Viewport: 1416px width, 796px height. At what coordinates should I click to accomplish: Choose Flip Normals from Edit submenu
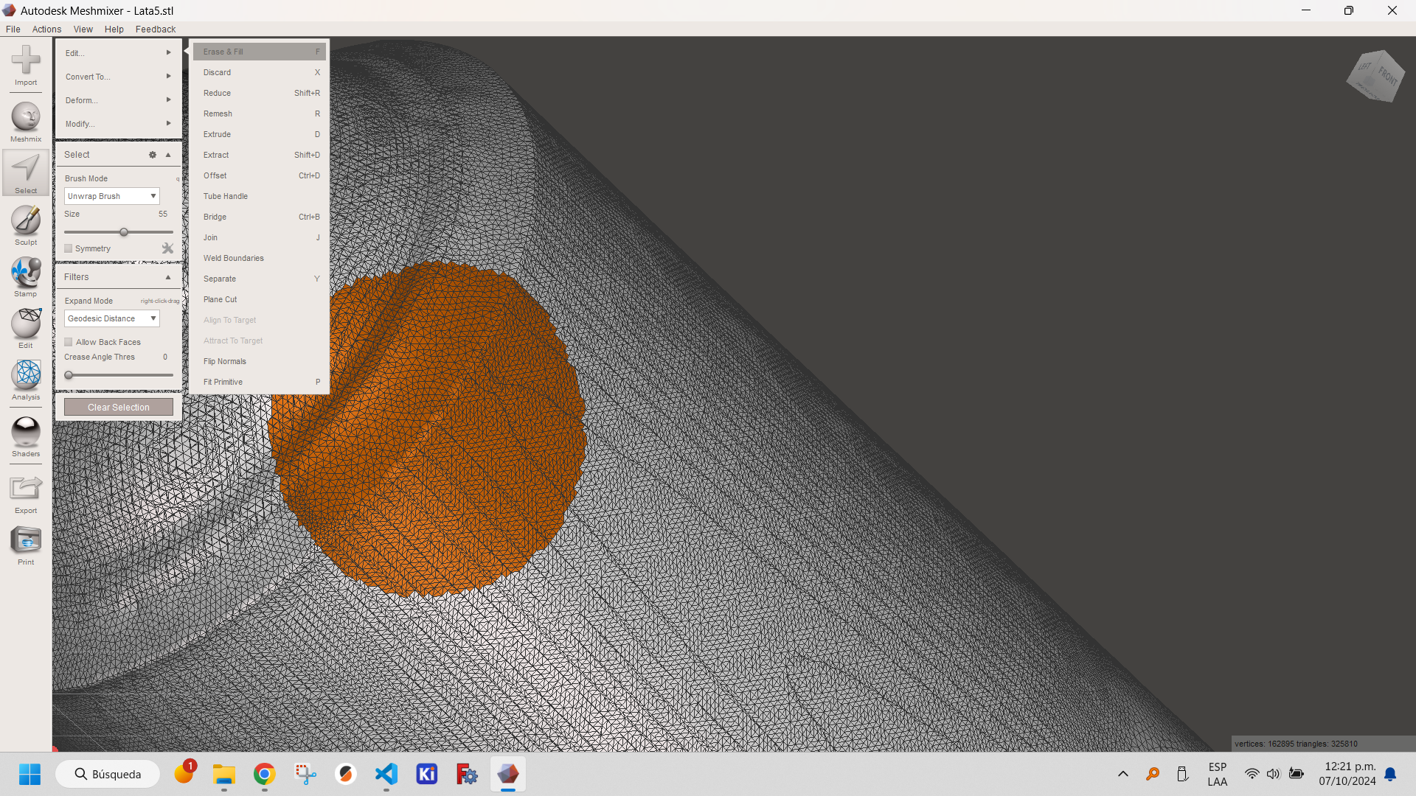pyautogui.click(x=260, y=361)
